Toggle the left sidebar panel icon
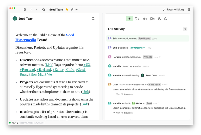Viewport: 201px width, 135px height. click(25, 10)
